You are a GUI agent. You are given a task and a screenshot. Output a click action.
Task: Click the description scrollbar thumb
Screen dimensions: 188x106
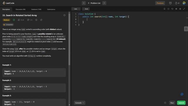pos(69,39)
